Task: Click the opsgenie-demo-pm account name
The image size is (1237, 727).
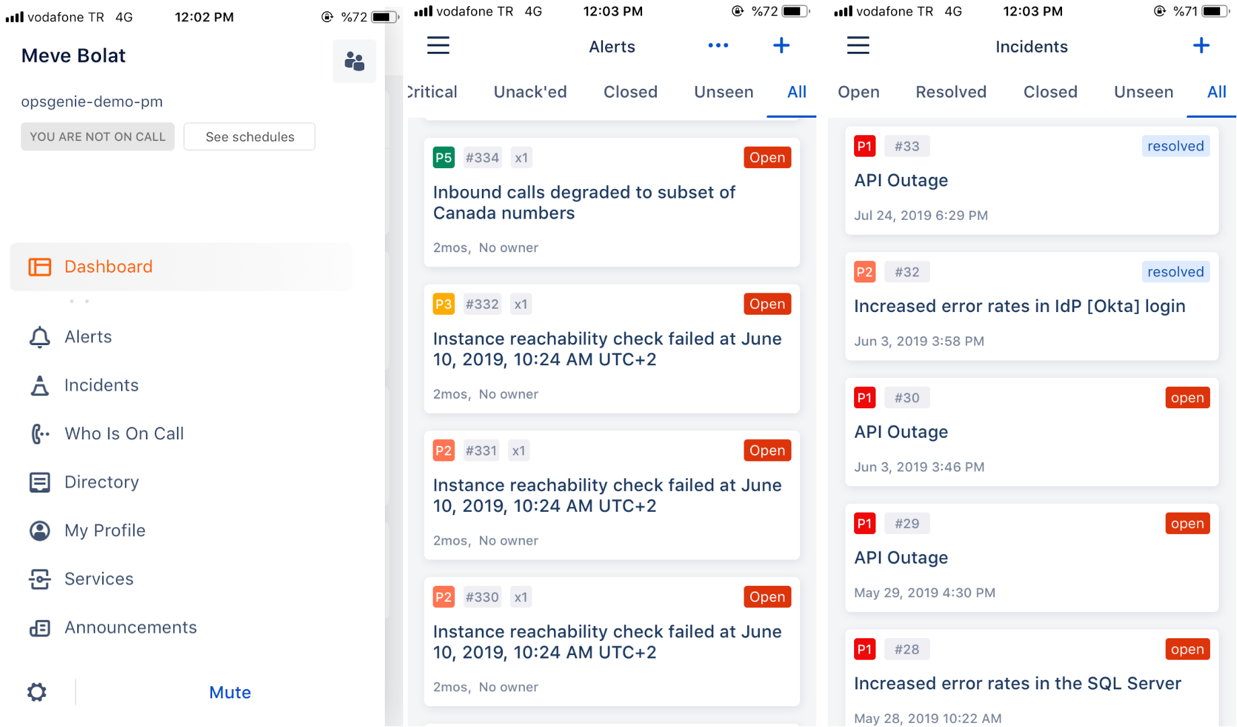Action: (92, 102)
